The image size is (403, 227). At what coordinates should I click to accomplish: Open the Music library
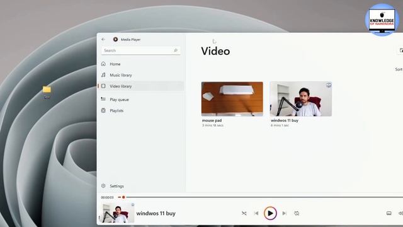(x=140, y=75)
